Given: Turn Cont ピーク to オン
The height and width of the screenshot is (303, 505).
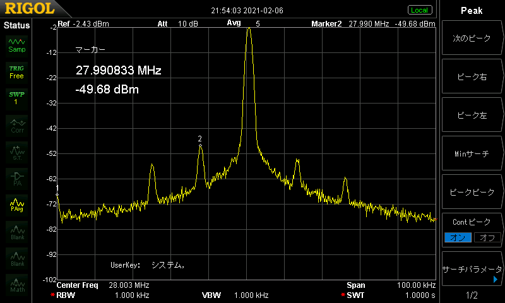Looking at the screenshot, I should pos(458,237).
